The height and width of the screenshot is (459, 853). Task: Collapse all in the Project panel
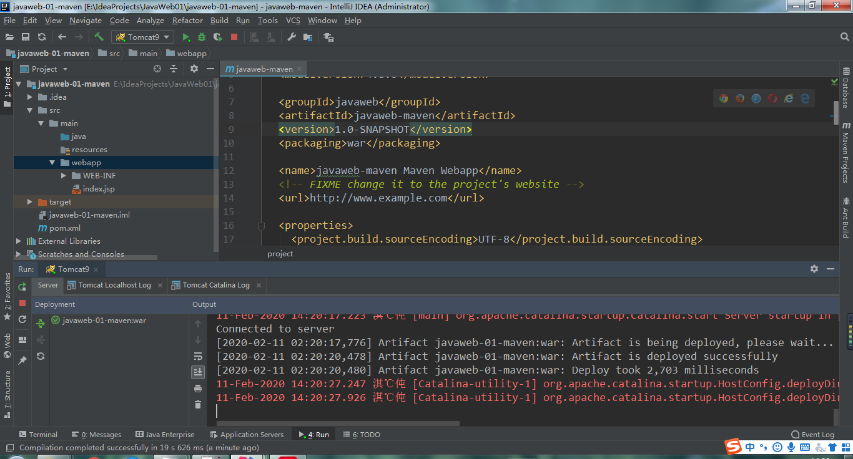coord(174,69)
